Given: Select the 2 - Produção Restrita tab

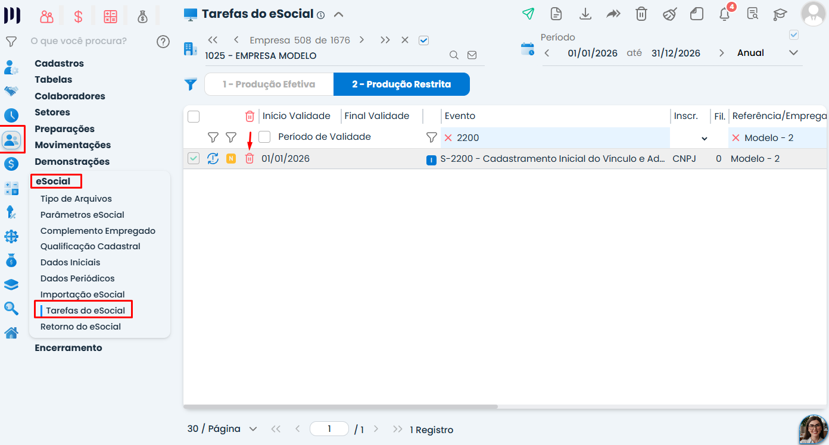Looking at the screenshot, I should point(401,84).
